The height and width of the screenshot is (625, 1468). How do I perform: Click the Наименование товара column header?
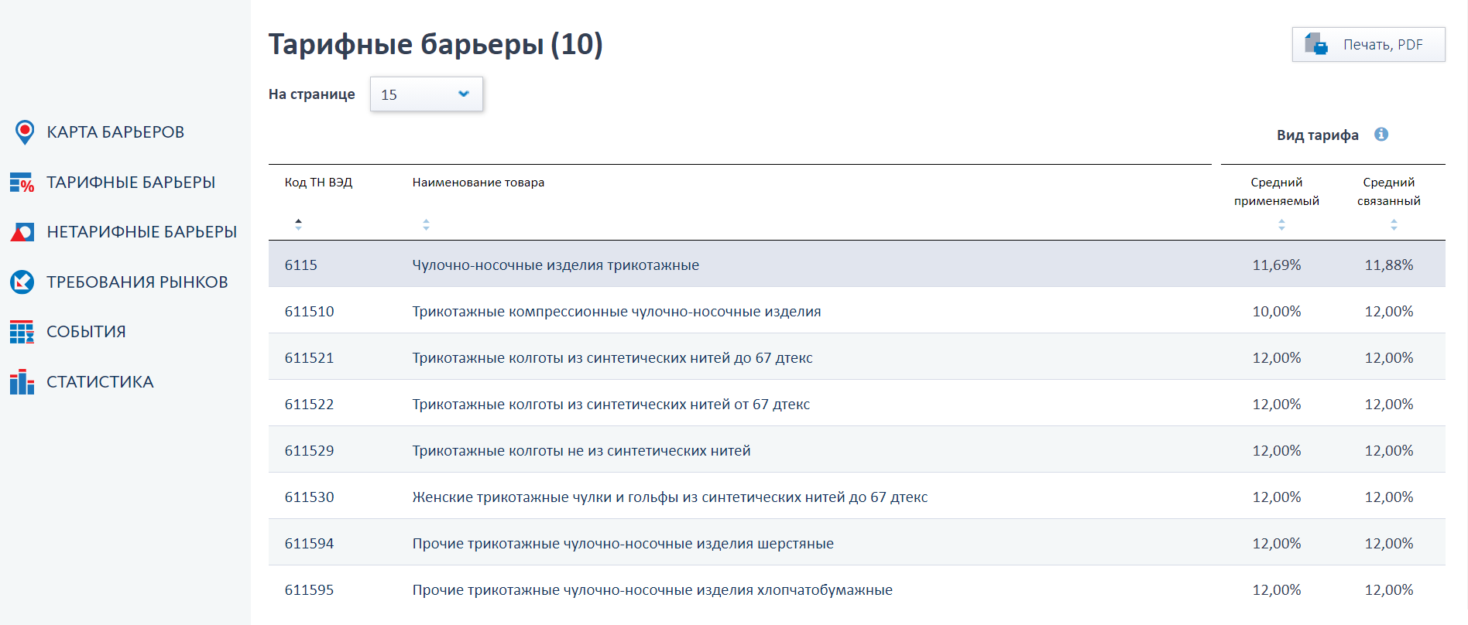[x=478, y=183]
